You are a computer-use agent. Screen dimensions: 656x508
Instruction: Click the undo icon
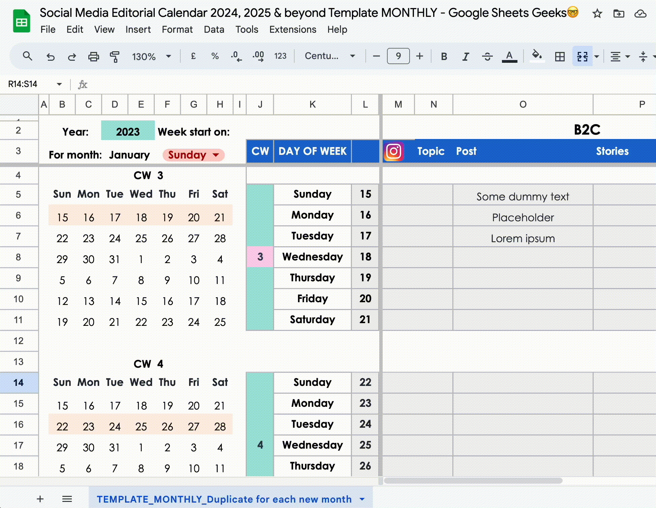51,56
